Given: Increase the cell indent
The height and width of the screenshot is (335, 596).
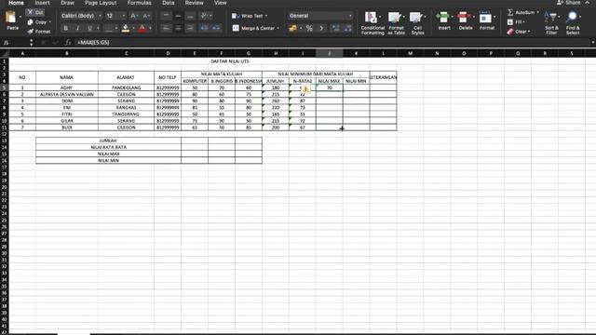Looking at the screenshot, I should (216, 28).
